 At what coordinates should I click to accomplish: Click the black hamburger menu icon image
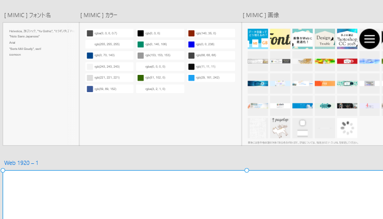(369, 39)
